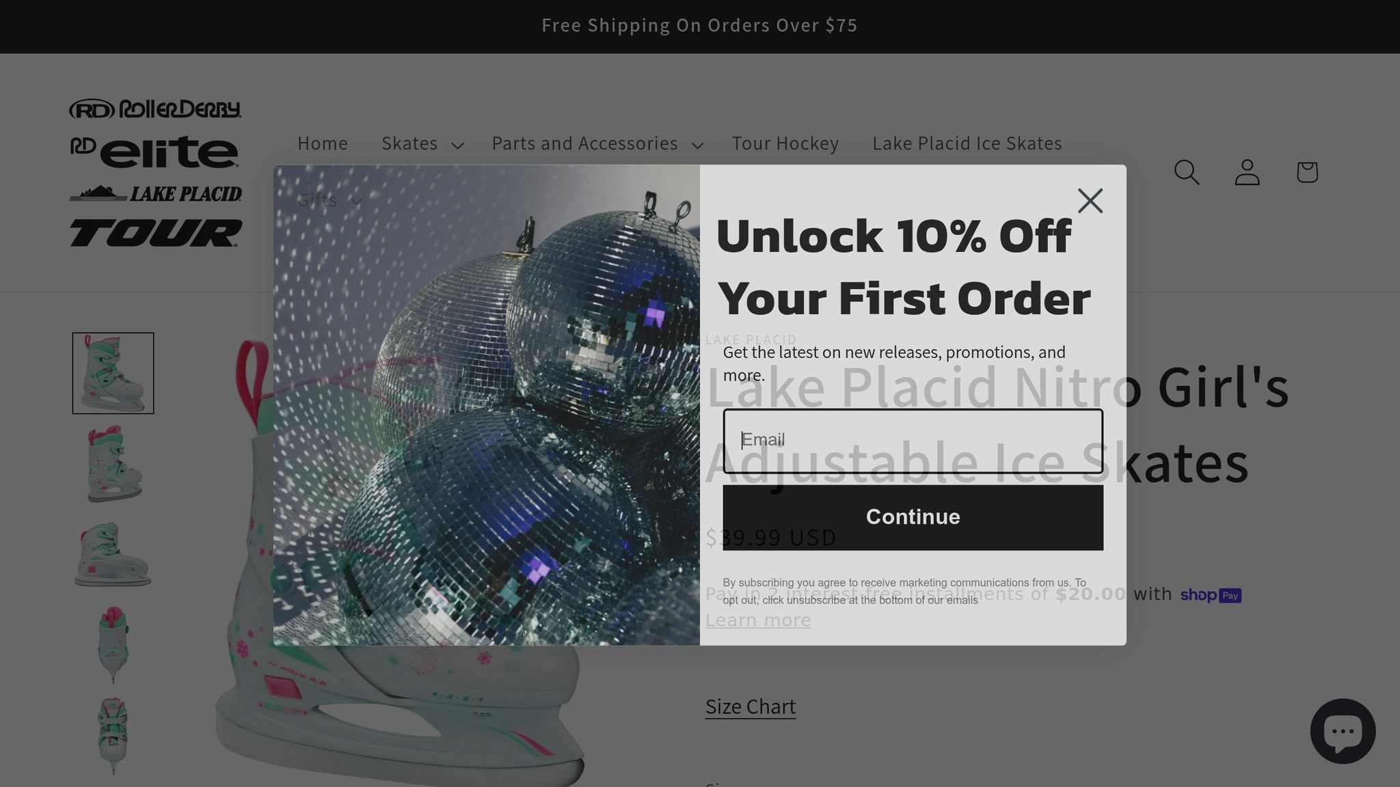The height and width of the screenshot is (787, 1400).
Task: Expand the Gifts dropdown menu
Action: pos(329,200)
